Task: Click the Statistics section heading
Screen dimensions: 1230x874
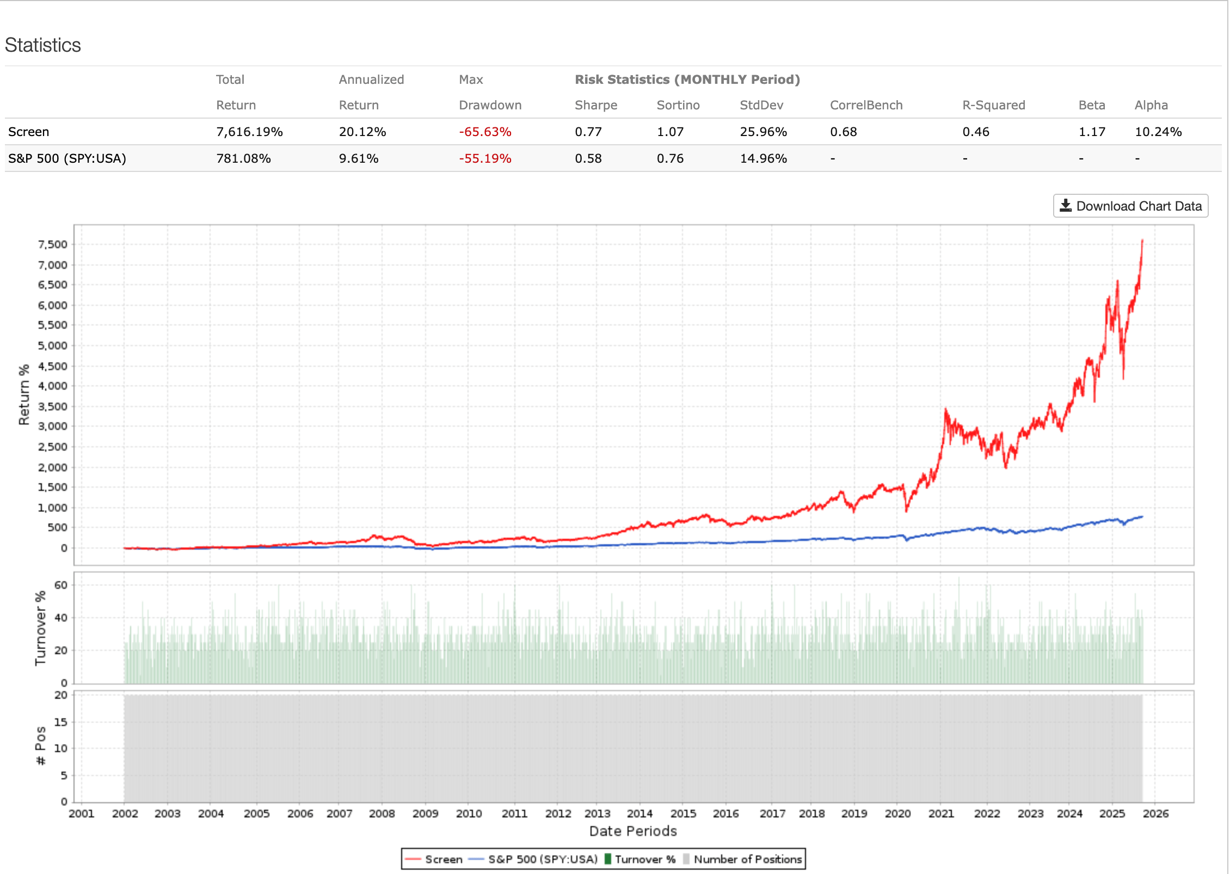Action: pyautogui.click(x=42, y=45)
